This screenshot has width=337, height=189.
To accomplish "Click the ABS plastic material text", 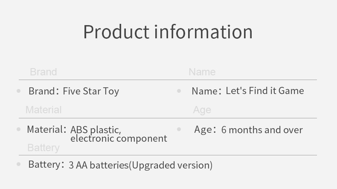I will (96, 130).
